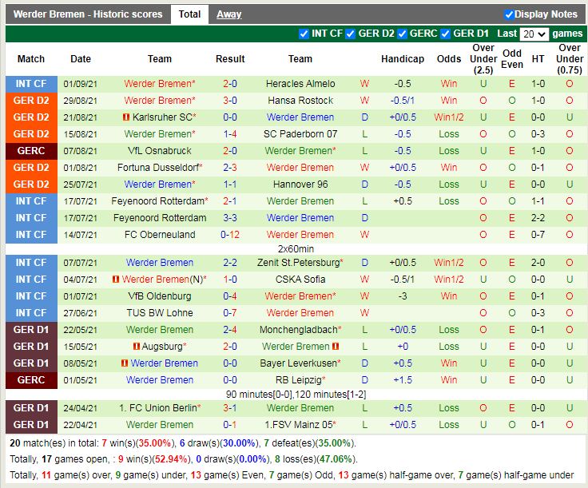Select the Total tab

pyautogui.click(x=189, y=14)
